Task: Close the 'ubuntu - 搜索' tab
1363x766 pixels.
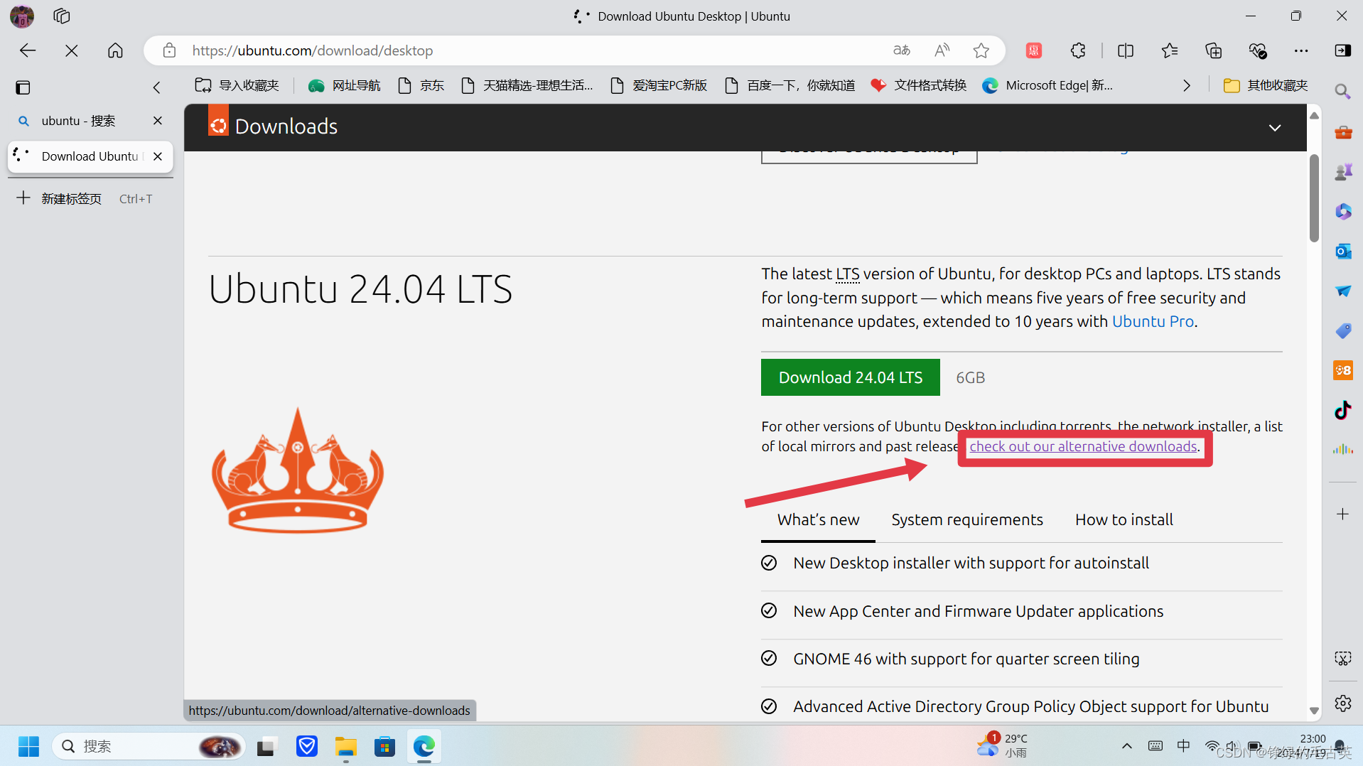Action: [158, 121]
